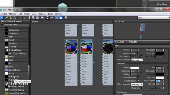Click Put Material to Scene icon

[11, 18]
